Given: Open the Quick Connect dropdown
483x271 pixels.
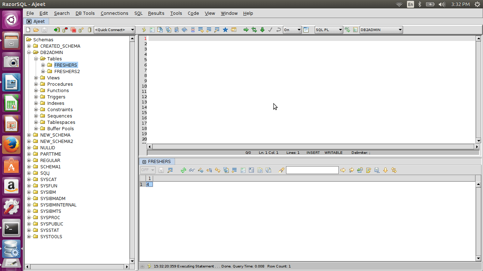Looking at the screenshot, I should [115, 30].
